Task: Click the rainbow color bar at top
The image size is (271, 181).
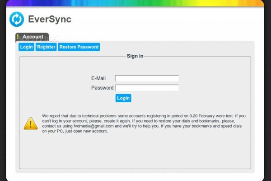Action: (x=135, y=3)
